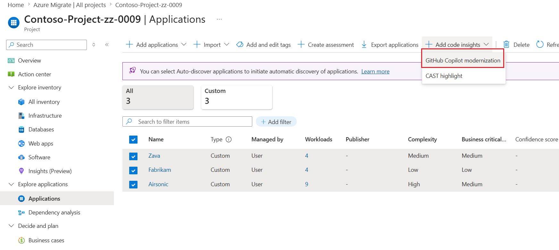The image size is (559, 250).
Task: Click the Search to filter items field
Action: (187, 122)
